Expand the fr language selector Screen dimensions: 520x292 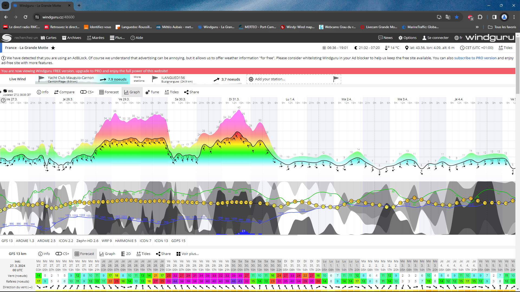pos(458,38)
